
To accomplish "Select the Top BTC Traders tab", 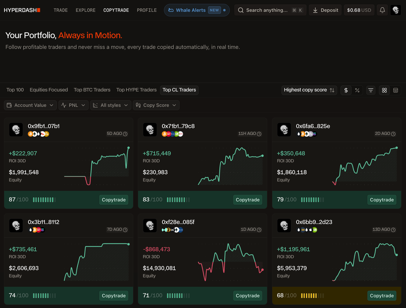I will click(92, 90).
